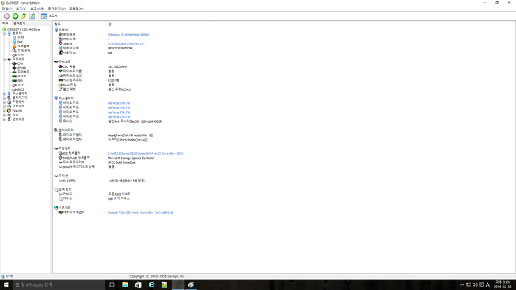Switch to the 메뉴 tab in the left panel

(x=5, y=24)
